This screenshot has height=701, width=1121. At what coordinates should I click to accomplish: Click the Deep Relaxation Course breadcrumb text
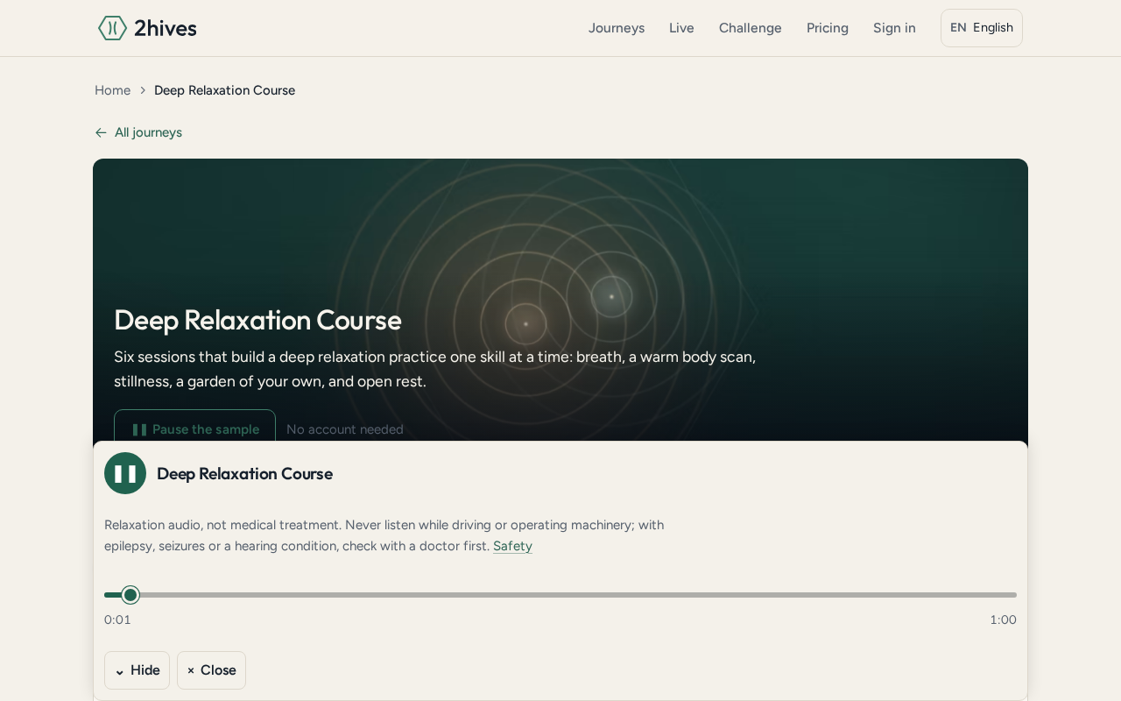pyautogui.click(x=224, y=90)
